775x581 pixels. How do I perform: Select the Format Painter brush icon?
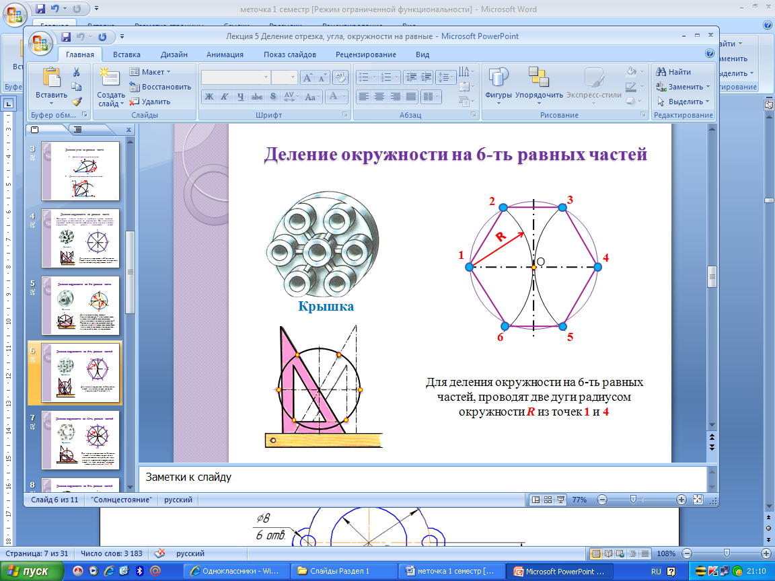pyautogui.click(x=77, y=102)
